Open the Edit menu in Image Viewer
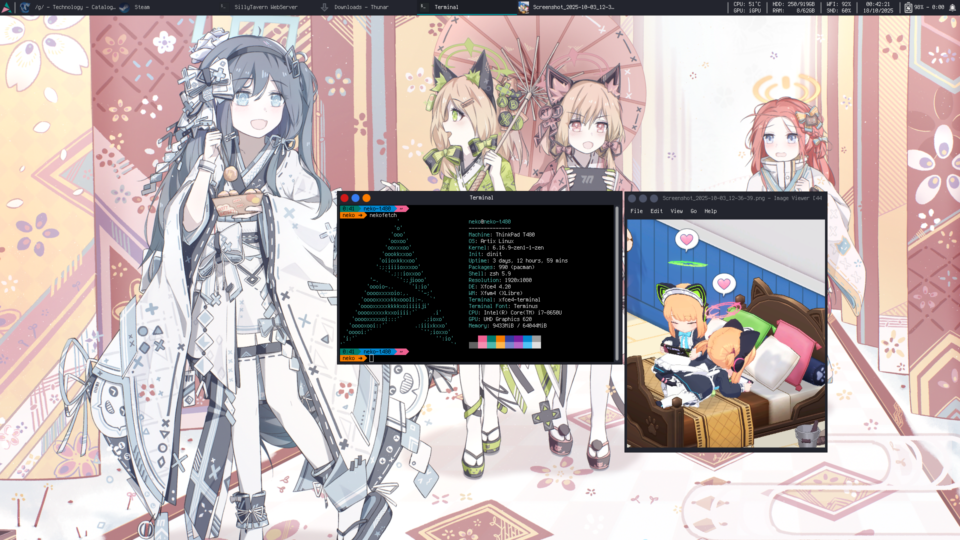 click(x=656, y=211)
